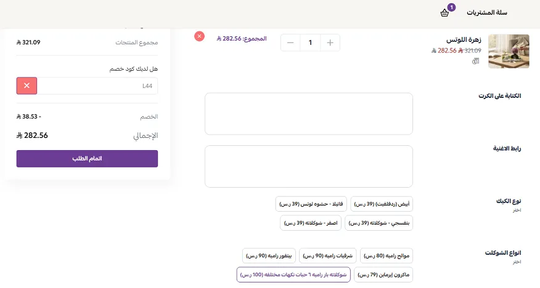
Task: Click the مجموع المنتجات 321.09 value
Action: (x=28, y=42)
